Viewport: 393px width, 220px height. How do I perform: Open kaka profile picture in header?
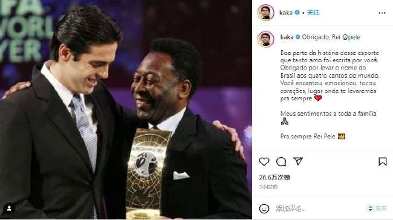pyautogui.click(x=265, y=12)
